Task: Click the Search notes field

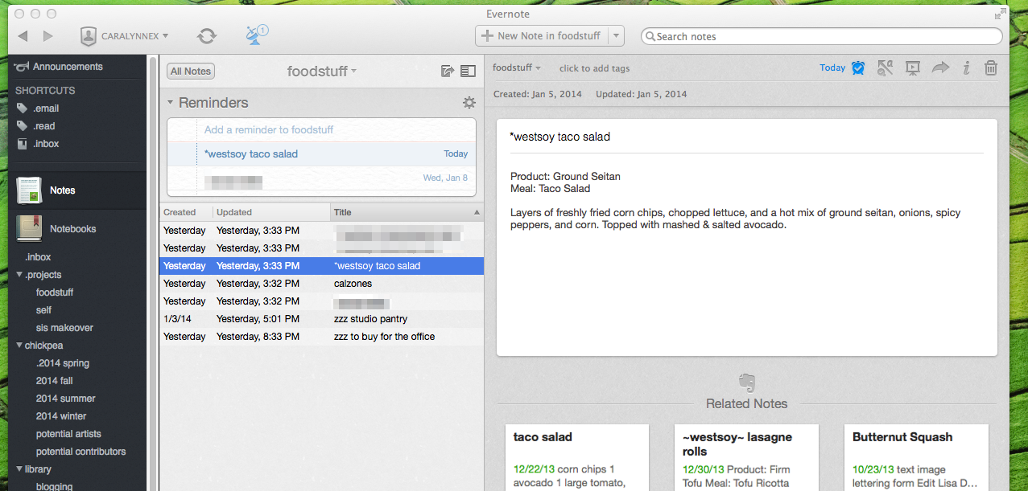Action: click(822, 36)
